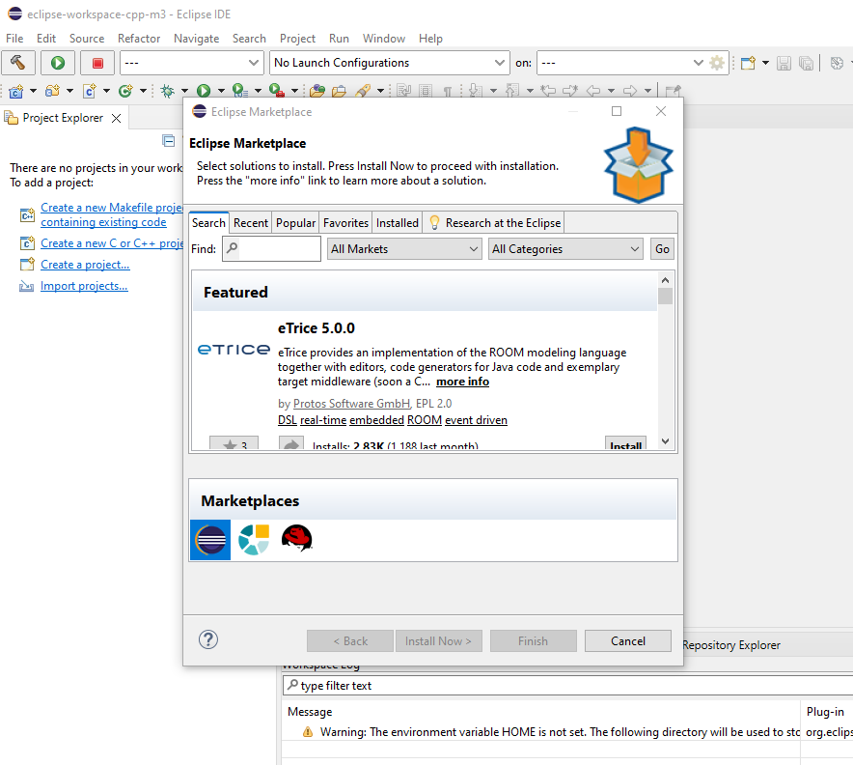Click the Save All icon
The image size is (853, 765).
tap(807, 63)
